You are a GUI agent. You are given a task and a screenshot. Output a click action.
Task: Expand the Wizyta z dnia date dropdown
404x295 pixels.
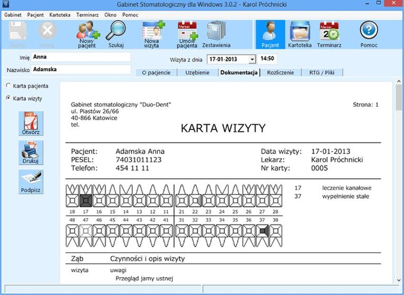coord(252,60)
